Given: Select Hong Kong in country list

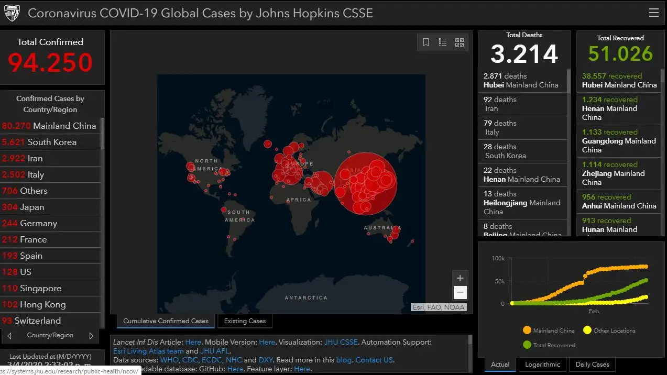Looking at the screenshot, I should point(50,304).
